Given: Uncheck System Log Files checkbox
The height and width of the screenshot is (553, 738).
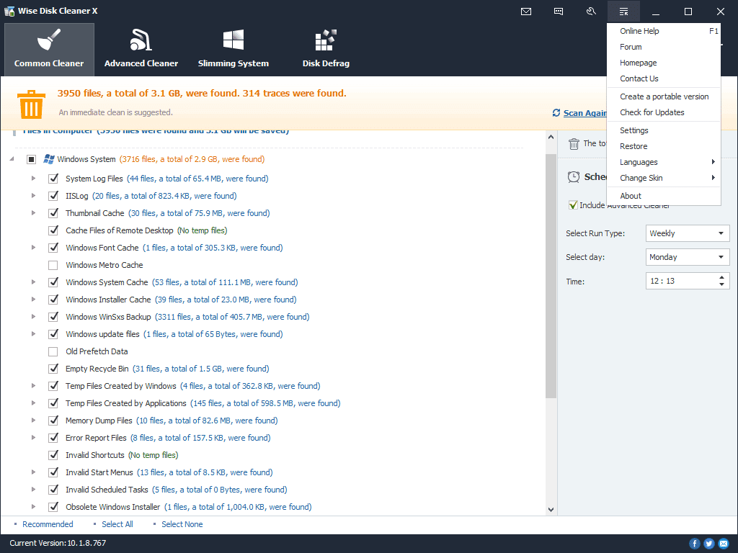Looking at the screenshot, I should 53,179.
